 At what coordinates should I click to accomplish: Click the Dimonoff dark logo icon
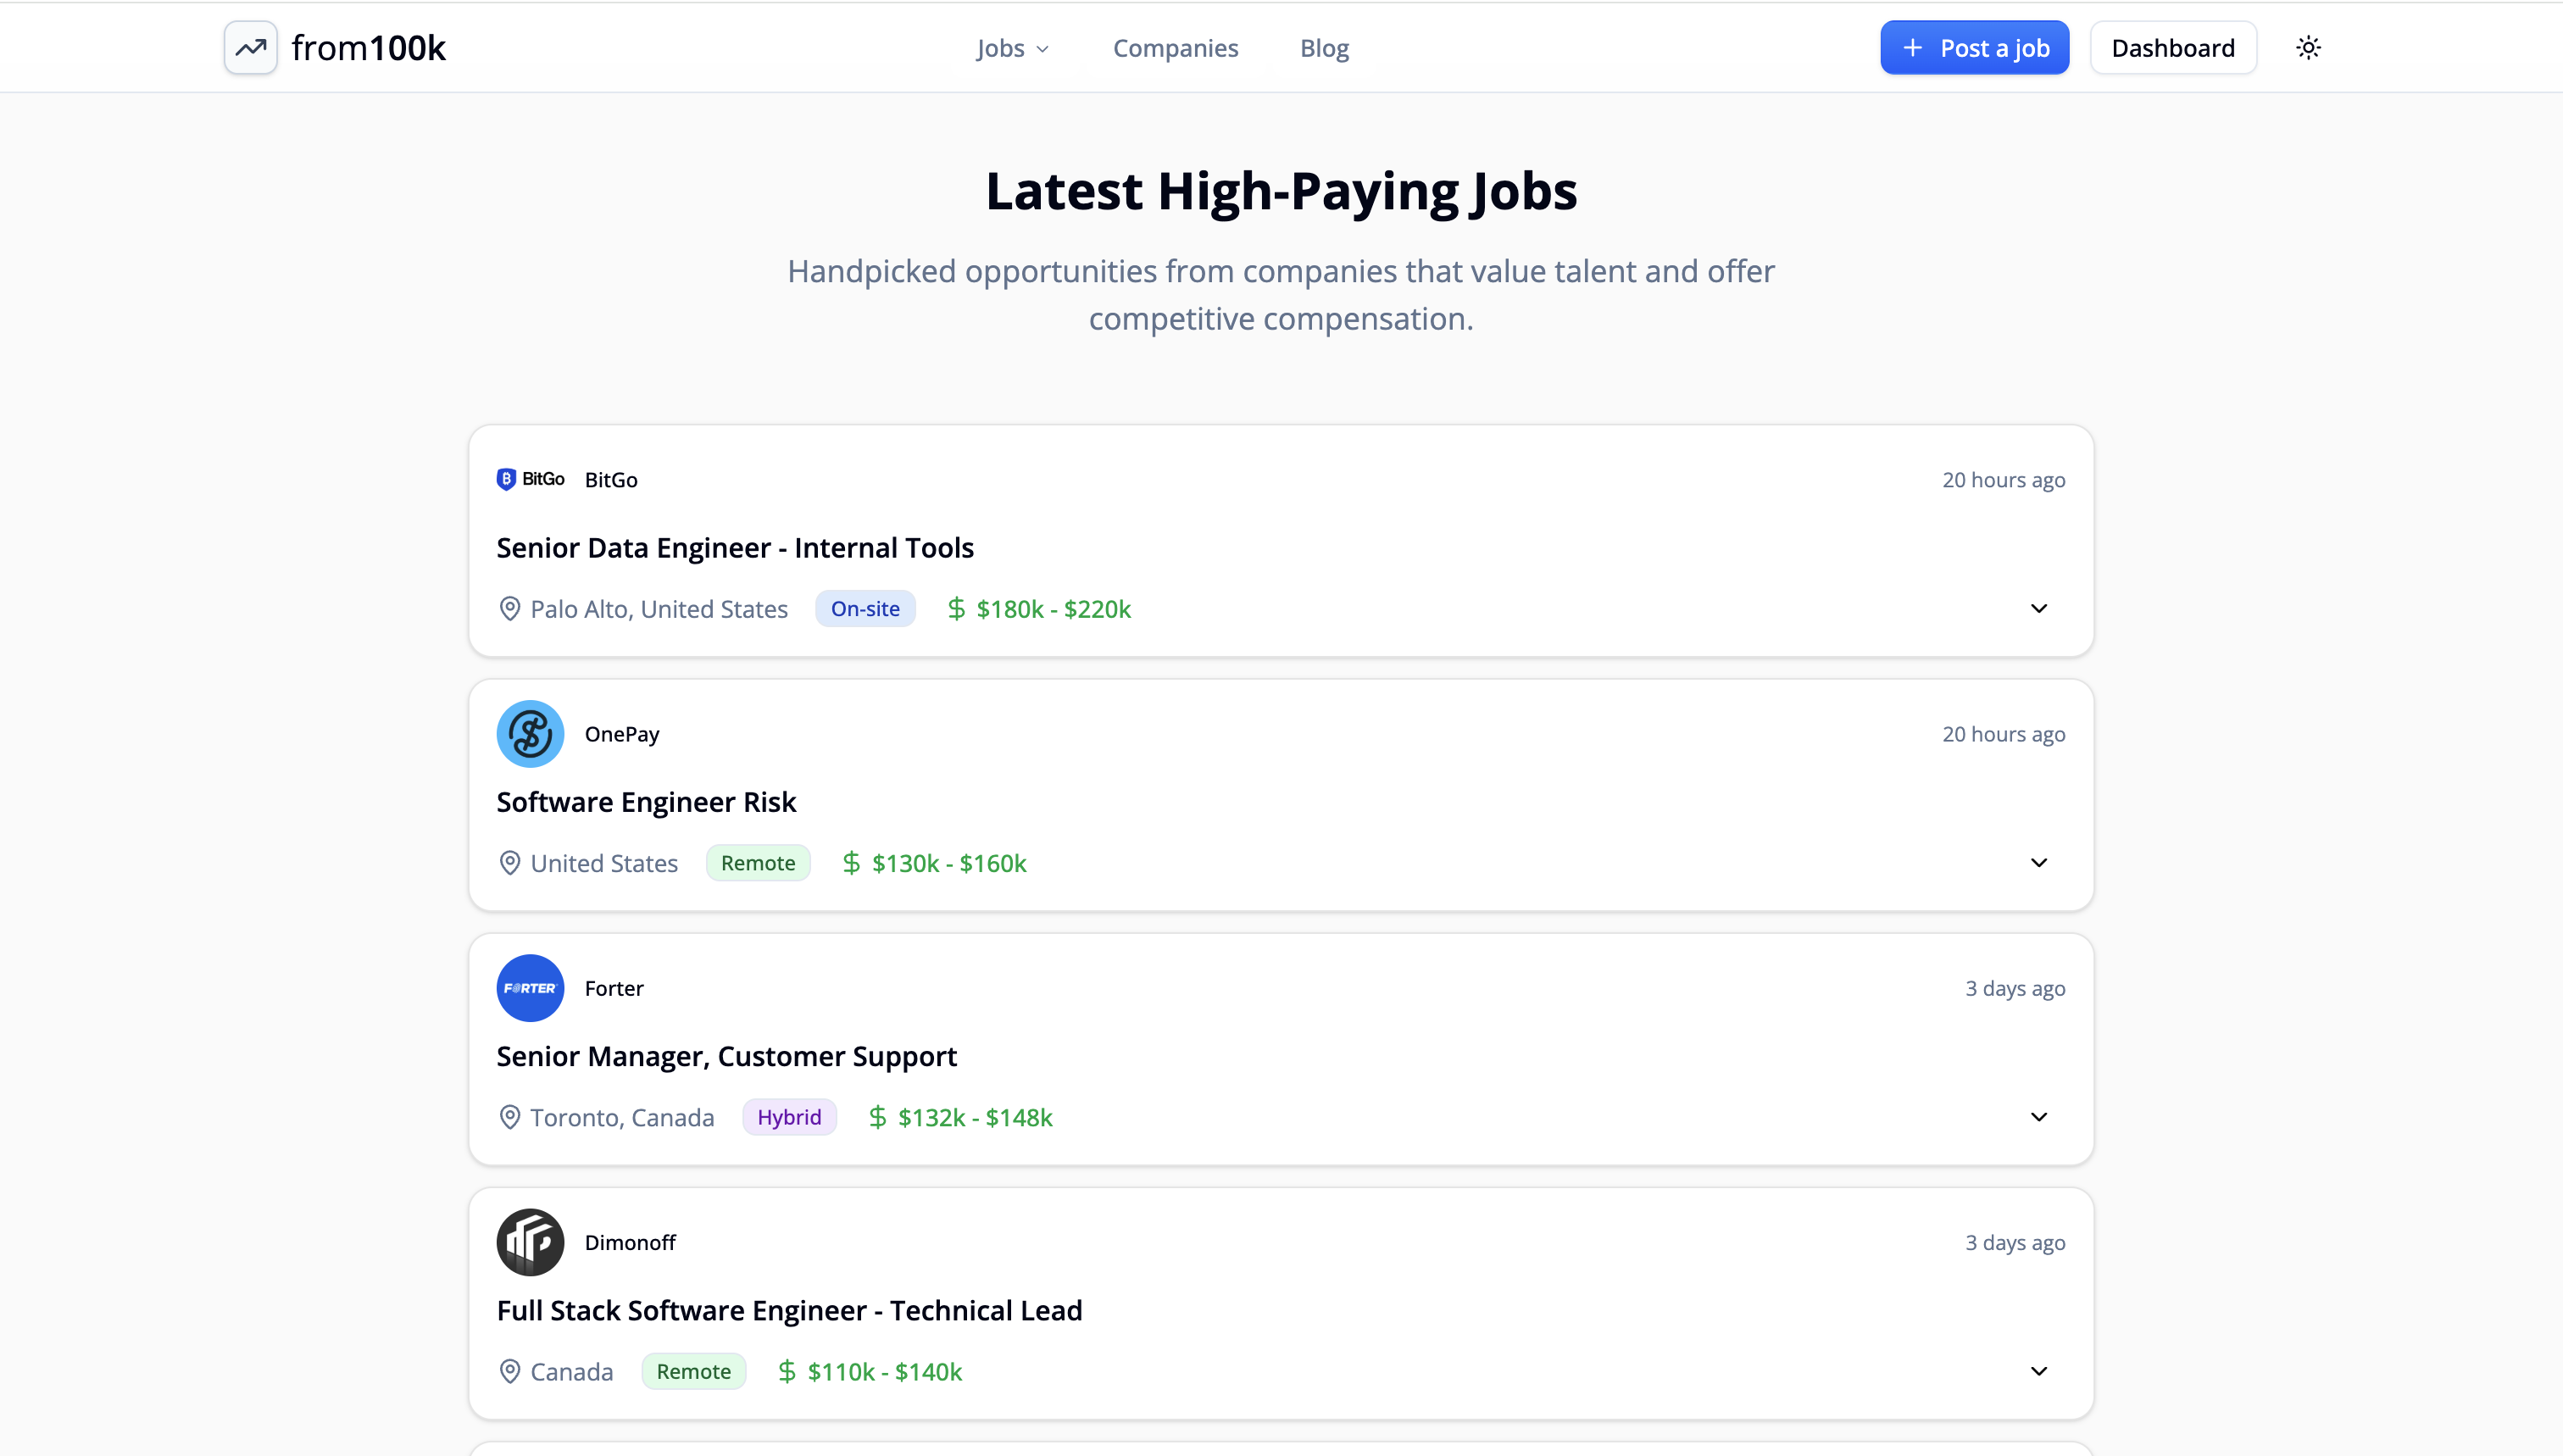tap(530, 1242)
